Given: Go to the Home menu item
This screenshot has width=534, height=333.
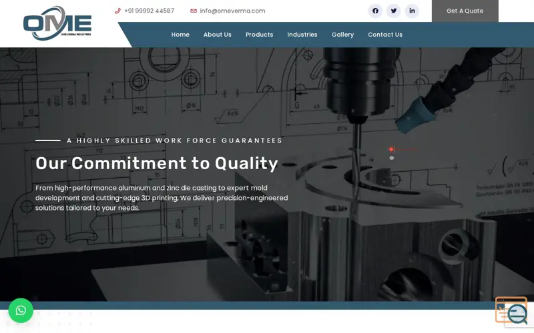Looking at the screenshot, I should point(180,35).
